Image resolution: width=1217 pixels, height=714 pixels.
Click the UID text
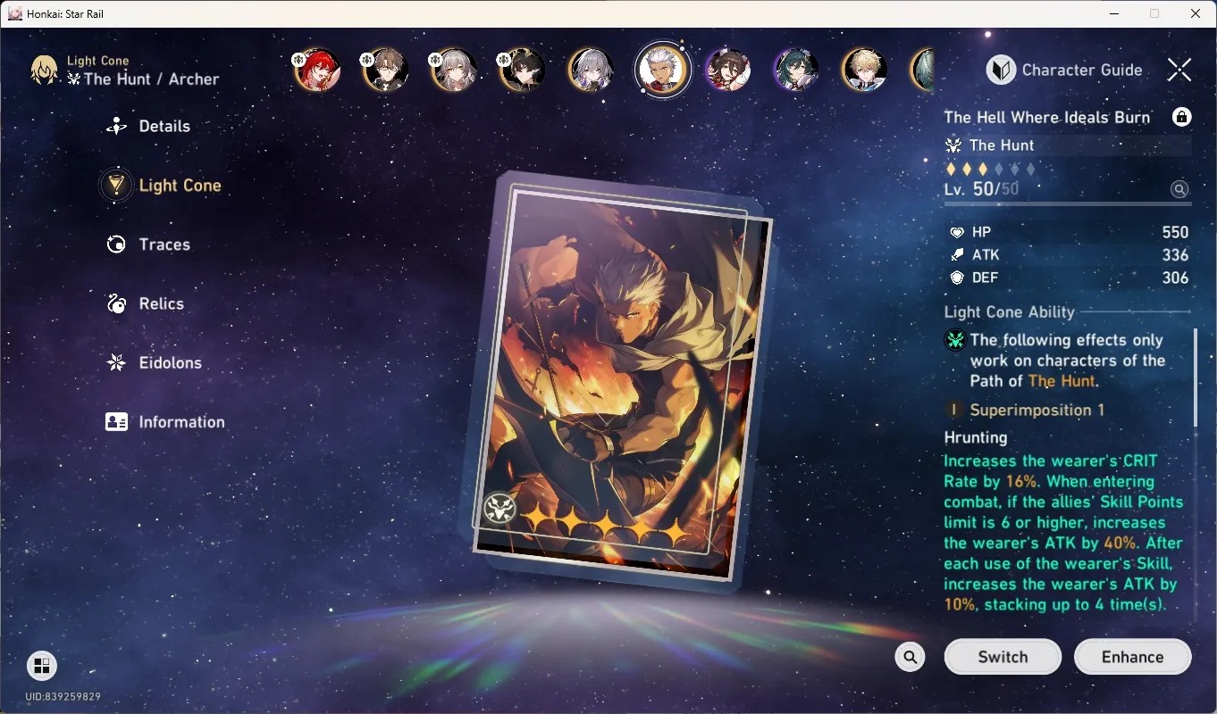[63, 697]
